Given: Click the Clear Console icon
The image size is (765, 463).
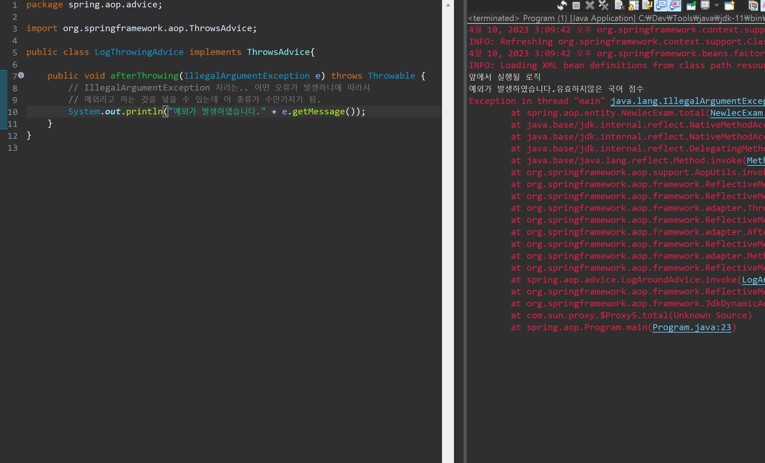Looking at the screenshot, I should [619, 5].
